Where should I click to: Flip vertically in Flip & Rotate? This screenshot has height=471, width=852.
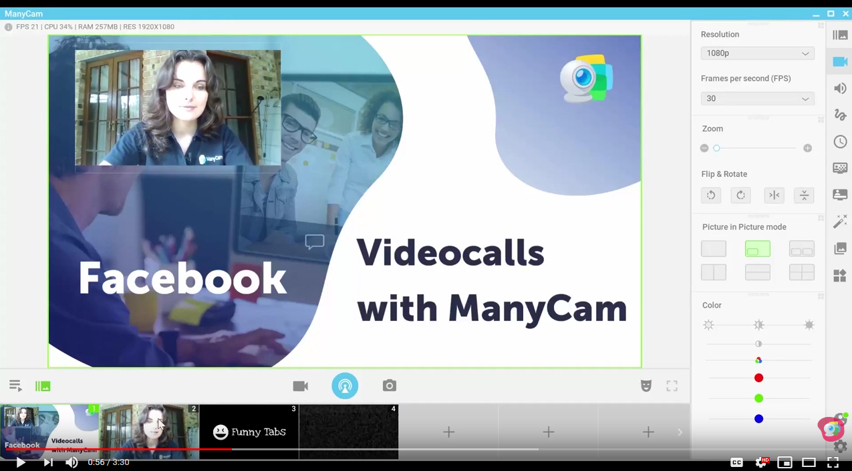tap(804, 195)
